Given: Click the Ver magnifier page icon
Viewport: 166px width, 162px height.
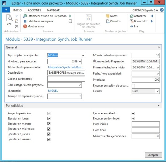Looking at the screenshot, I should (x=9, y=18).
